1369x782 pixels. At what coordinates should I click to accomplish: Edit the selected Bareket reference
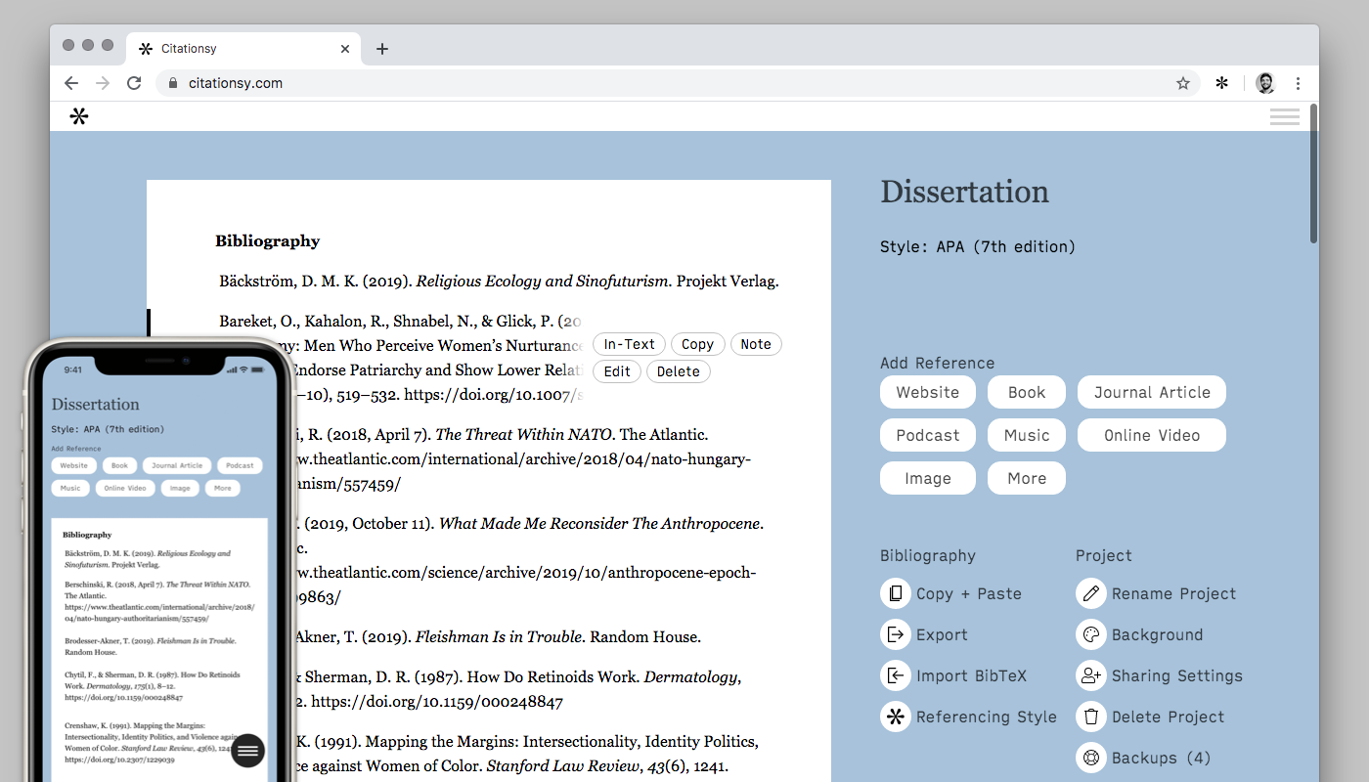(616, 370)
